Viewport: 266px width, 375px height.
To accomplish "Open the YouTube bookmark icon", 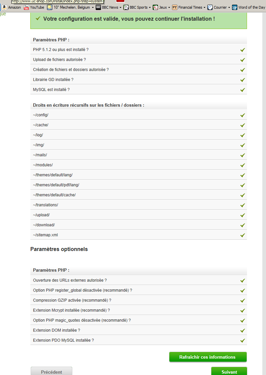I will click(x=26, y=7).
